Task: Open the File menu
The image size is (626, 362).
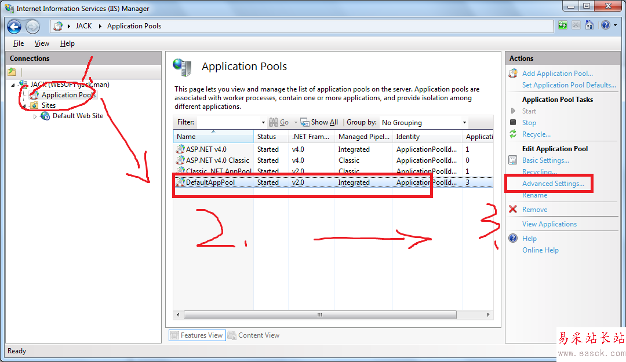Action: (x=19, y=43)
